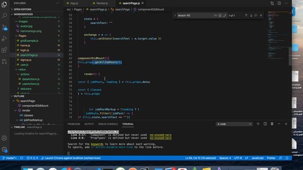Open the Output panel tab
The height and width of the screenshot is (170, 303).
(89, 124)
